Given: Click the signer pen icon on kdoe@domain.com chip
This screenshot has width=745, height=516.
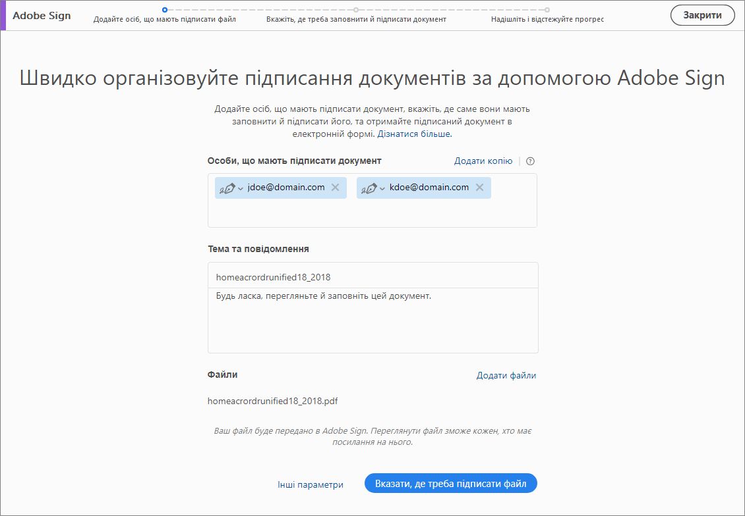Looking at the screenshot, I should tap(369, 188).
